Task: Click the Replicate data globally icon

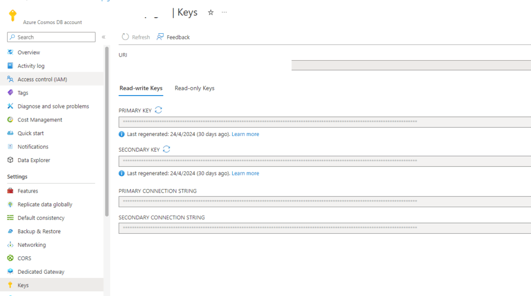Action: (x=10, y=205)
